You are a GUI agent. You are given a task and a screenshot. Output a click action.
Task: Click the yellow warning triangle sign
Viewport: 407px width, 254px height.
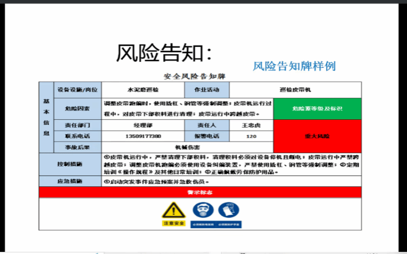173,210
